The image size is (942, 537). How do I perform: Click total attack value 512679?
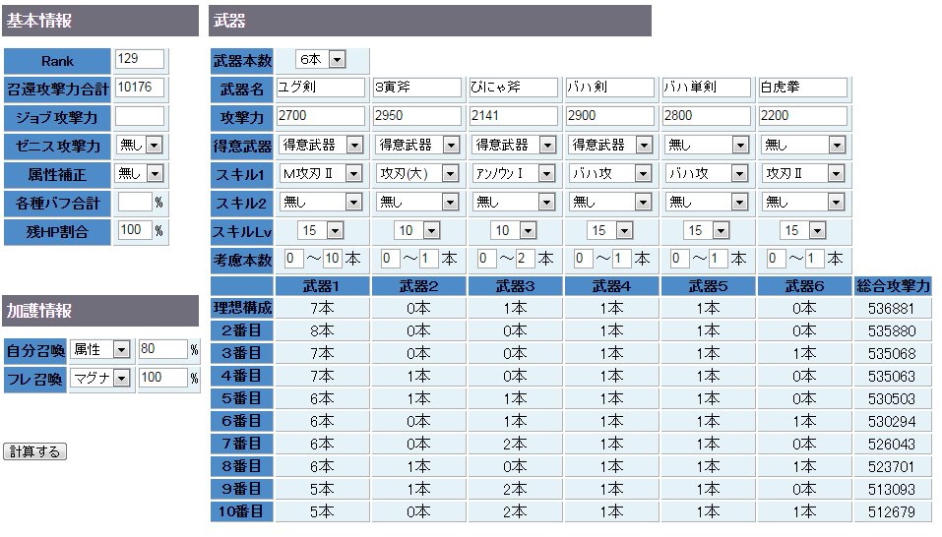[x=892, y=512]
